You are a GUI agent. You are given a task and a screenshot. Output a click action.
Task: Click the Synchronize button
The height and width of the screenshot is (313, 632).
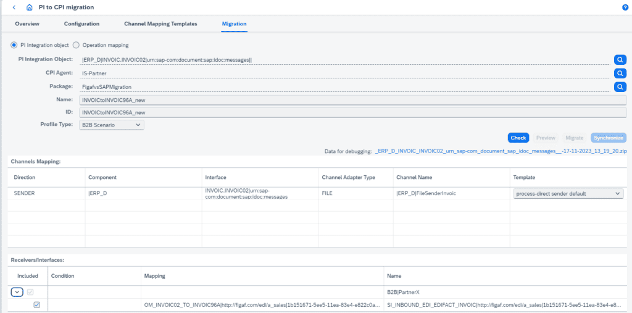(609, 138)
